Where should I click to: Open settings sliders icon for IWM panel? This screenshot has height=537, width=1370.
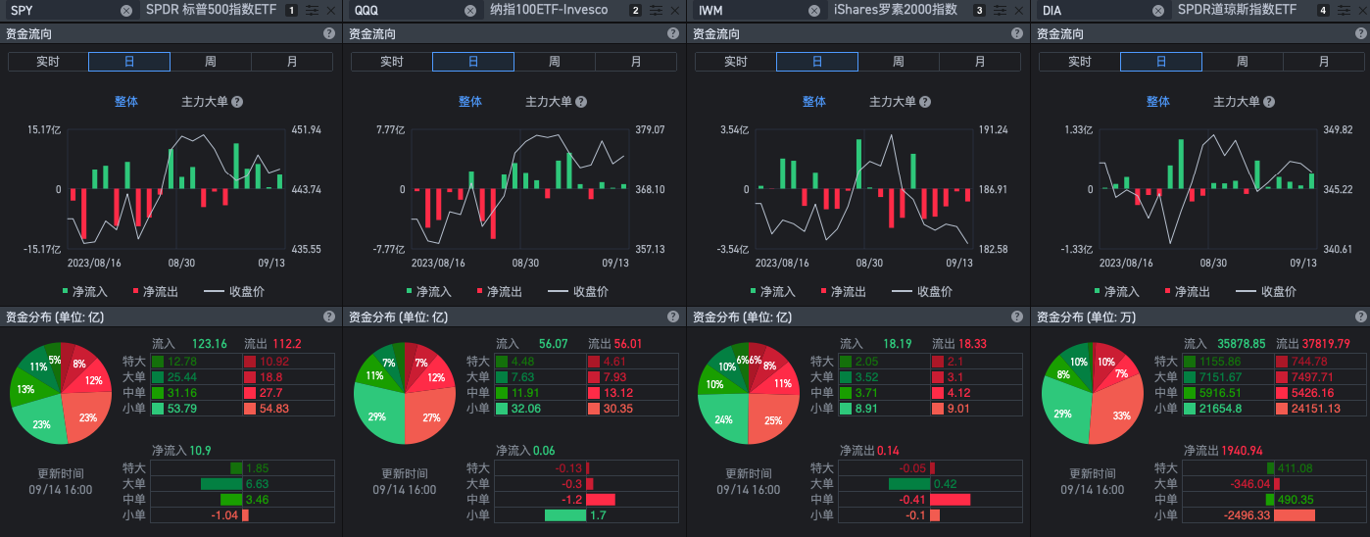click(1000, 11)
